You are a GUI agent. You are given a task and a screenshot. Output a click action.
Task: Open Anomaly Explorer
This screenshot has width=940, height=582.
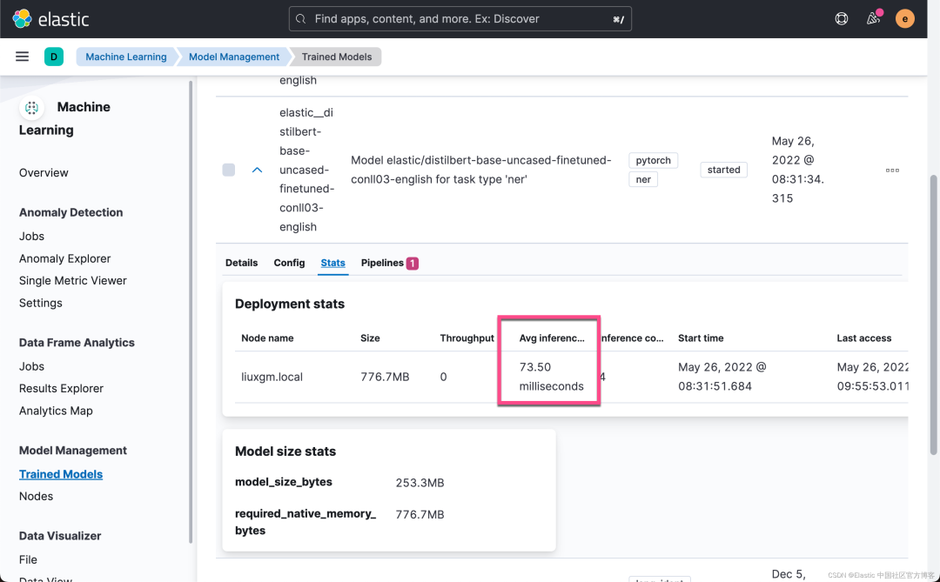[x=64, y=258]
